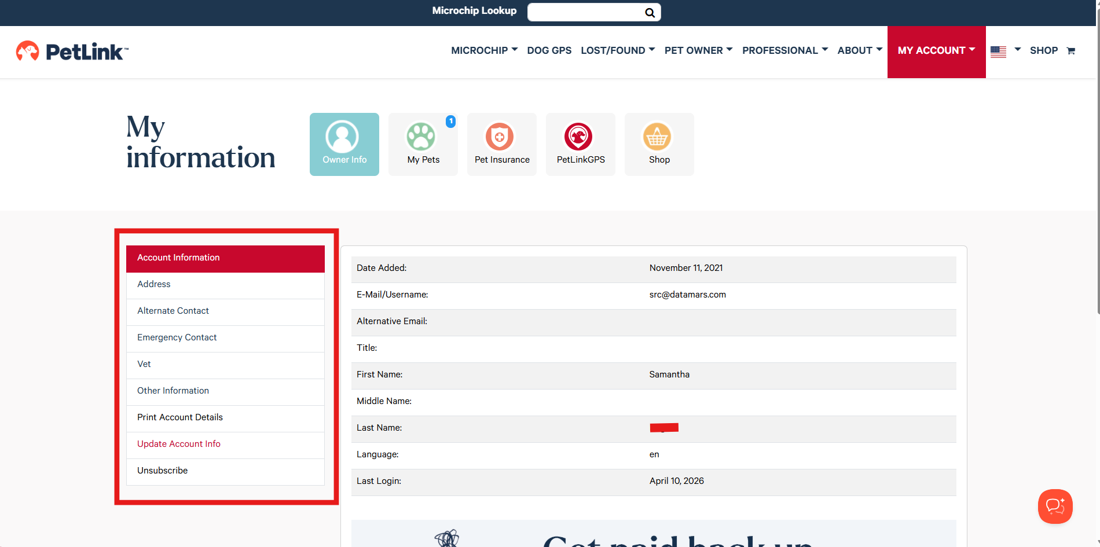Viewport: 1100px width, 547px height.
Task: Click the Last Login value April 10, 2026
Action: point(676,481)
